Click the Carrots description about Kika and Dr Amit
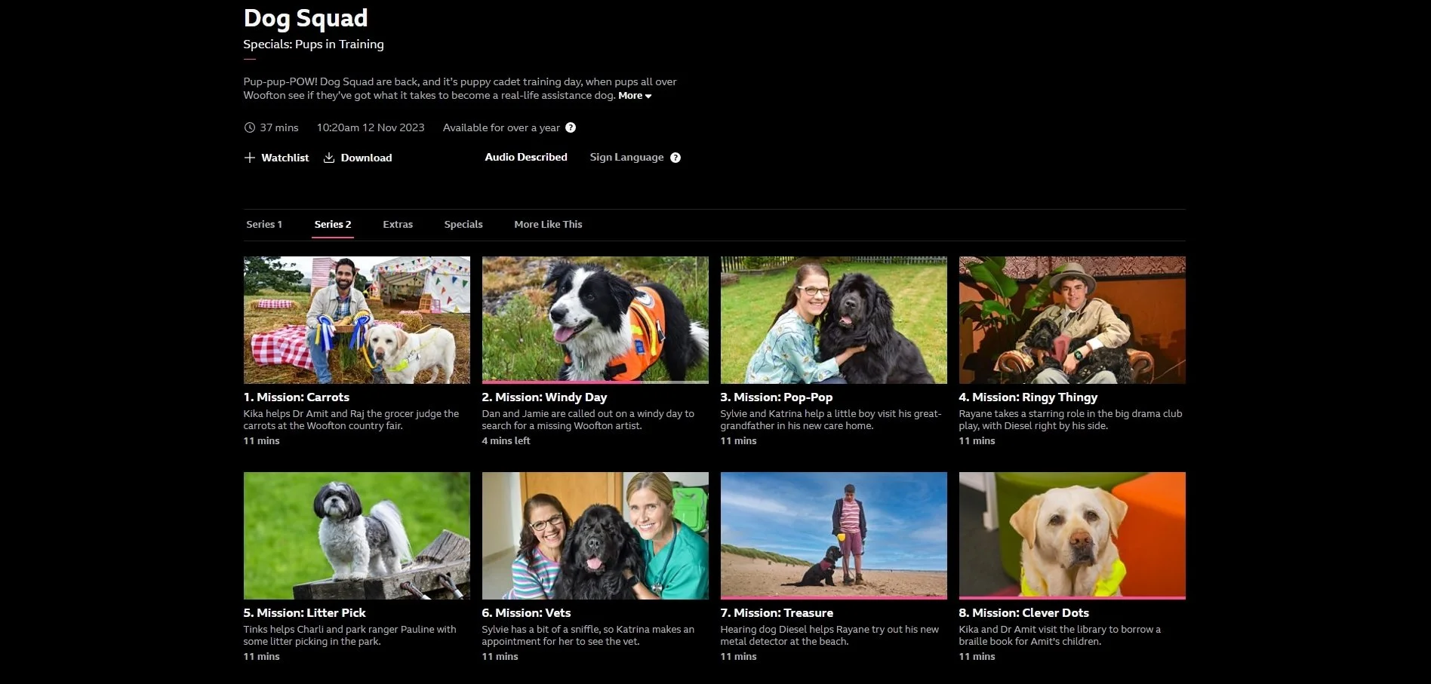The width and height of the screenshot is (1431, 684). pyautogui.click(x=351, y=420)
